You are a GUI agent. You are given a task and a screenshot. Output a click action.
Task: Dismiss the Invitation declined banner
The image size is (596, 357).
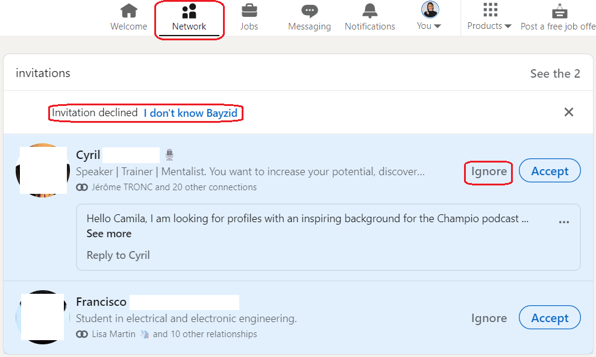[x=569, y=112]
